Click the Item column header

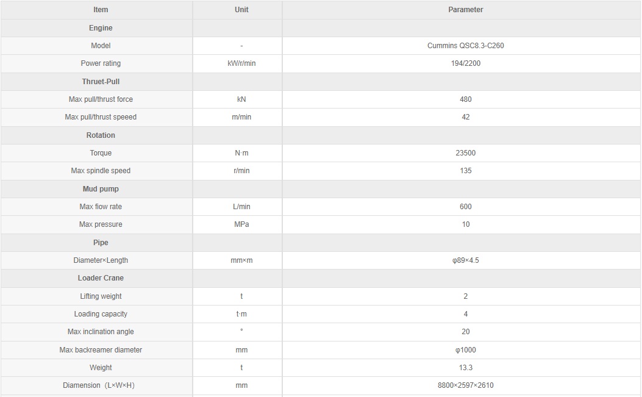pos(101,10)
